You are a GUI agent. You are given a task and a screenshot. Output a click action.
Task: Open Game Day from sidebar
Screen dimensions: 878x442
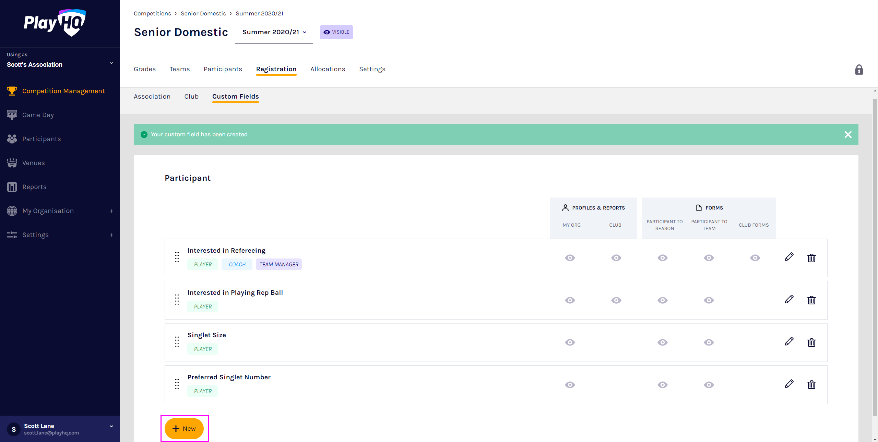click(x=38, y=115)
